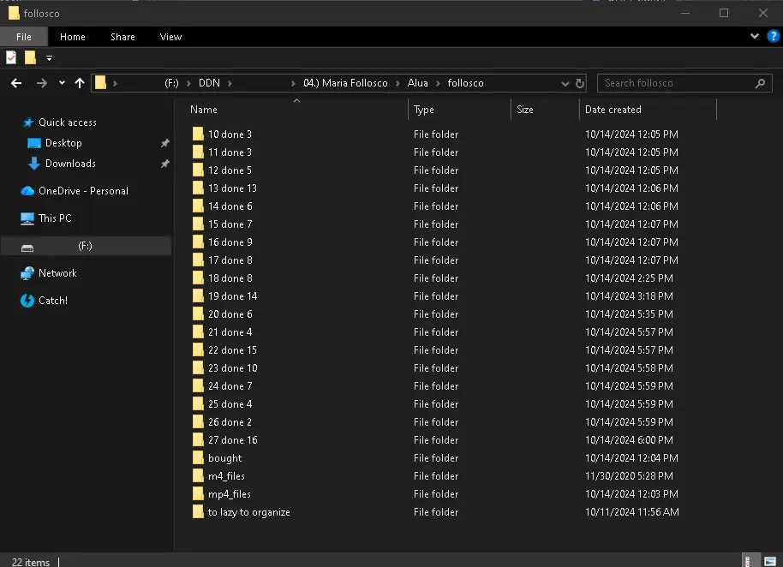
Task: Switch to the Home ribbon tab
Action: click(73, 37)
